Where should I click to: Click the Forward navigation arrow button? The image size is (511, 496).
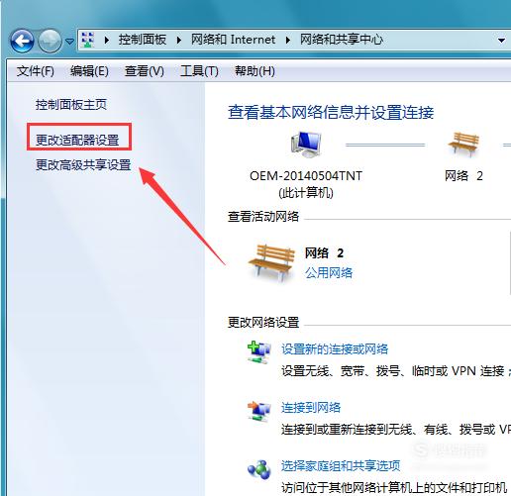[x=50, y=41]
